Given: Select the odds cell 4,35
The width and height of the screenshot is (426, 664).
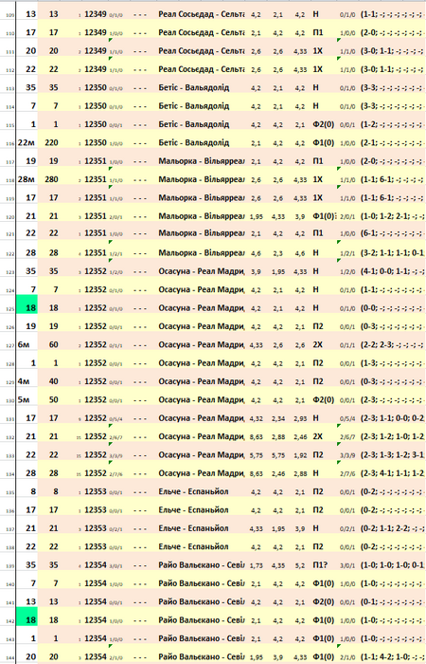Looking at the screenshot, I should coord(278,565).
